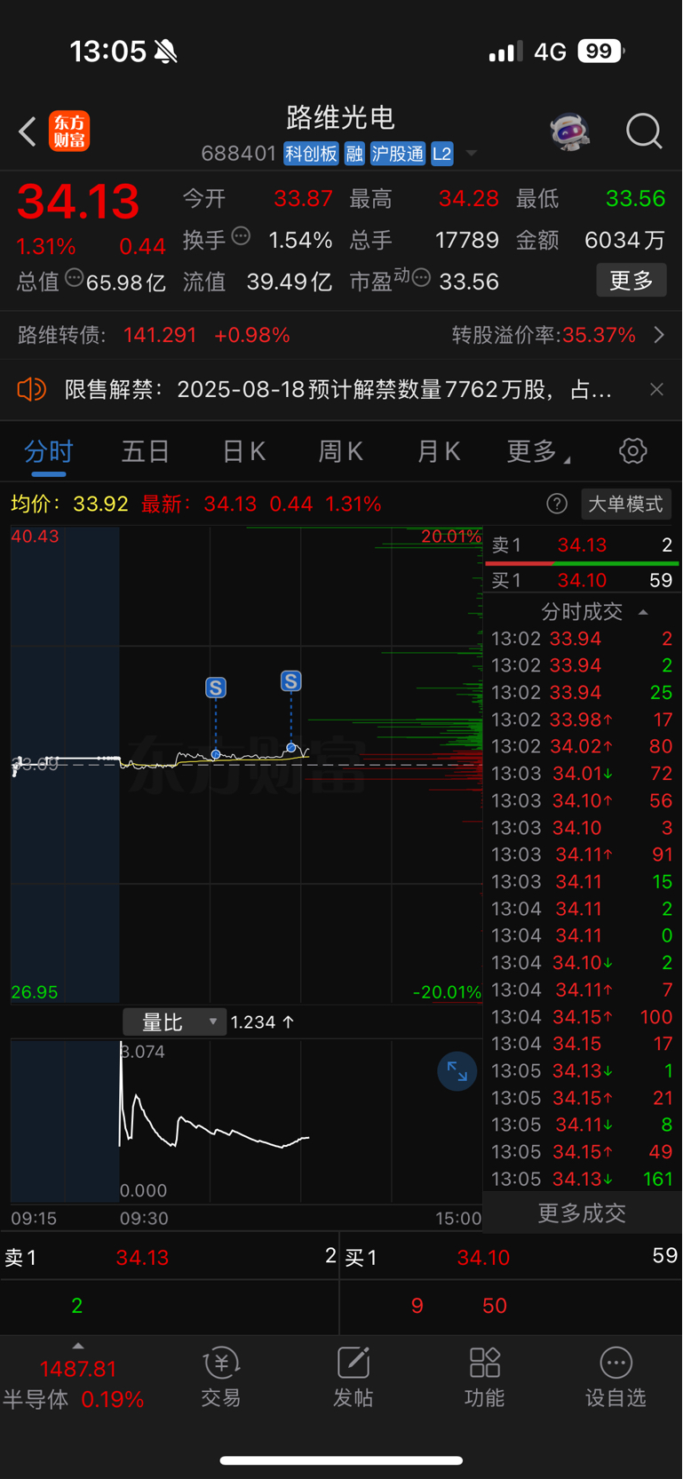Open the 总值 info icon
The height and width of the screenshot is (1479, 683).
tap(75, 278)
